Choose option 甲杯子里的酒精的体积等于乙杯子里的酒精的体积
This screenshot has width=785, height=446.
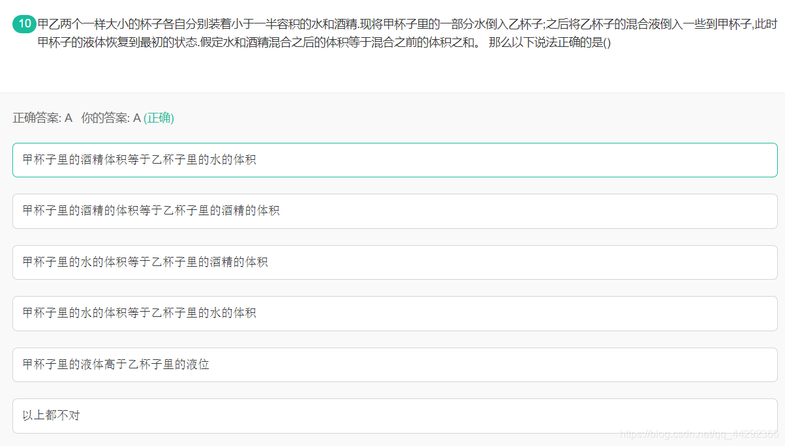(x=395, y=211)
